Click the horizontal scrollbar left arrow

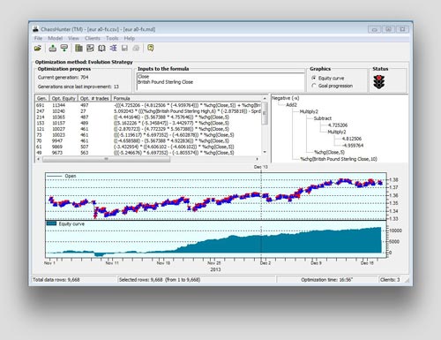coord(38,159)
